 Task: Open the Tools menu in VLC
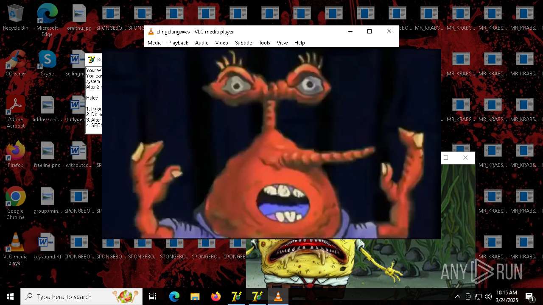point(264,43)
